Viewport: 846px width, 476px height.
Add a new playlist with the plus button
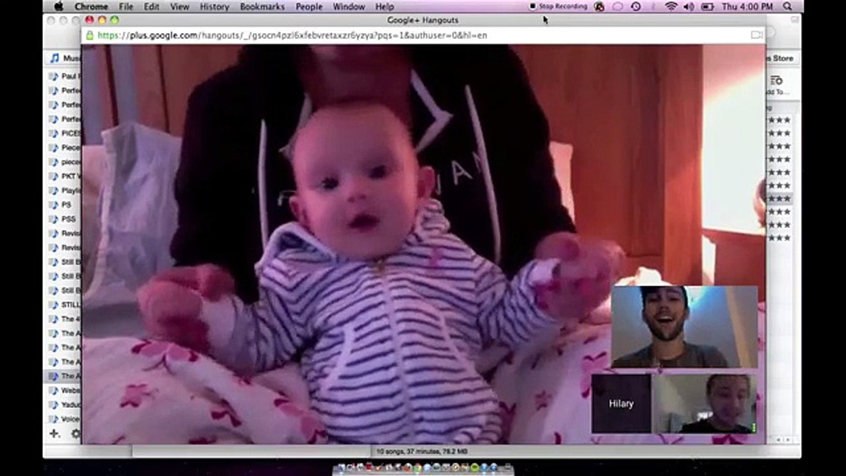point(55,434)
